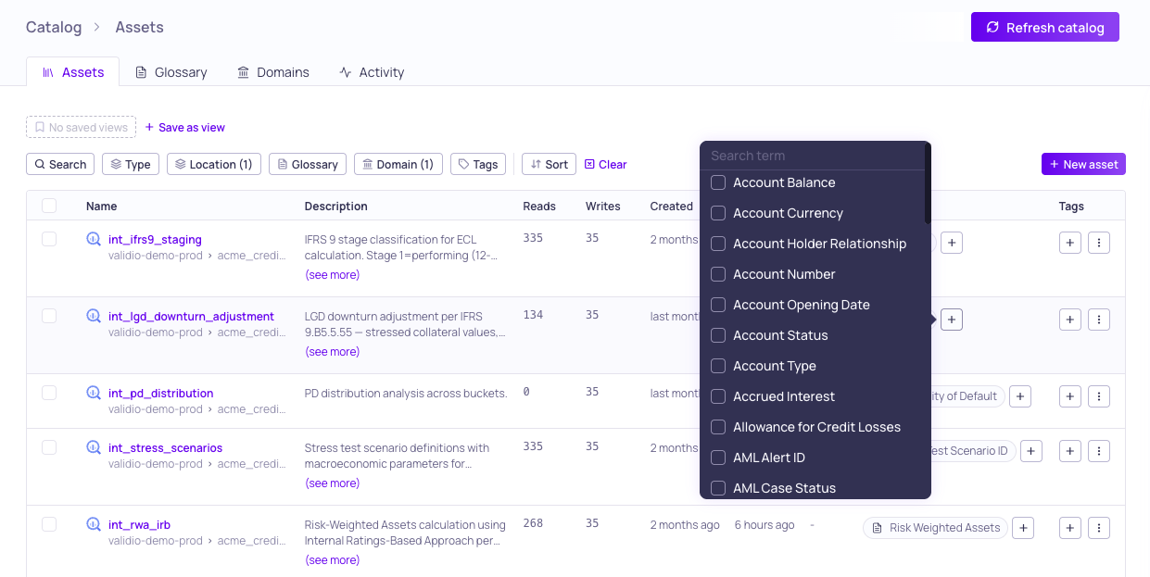The width and height of the screenshot is (1150, 577).
Task: Expand int_lgd_downturn_adjustment description with see more
Action: pyautogui.click(x=332, y=351)
